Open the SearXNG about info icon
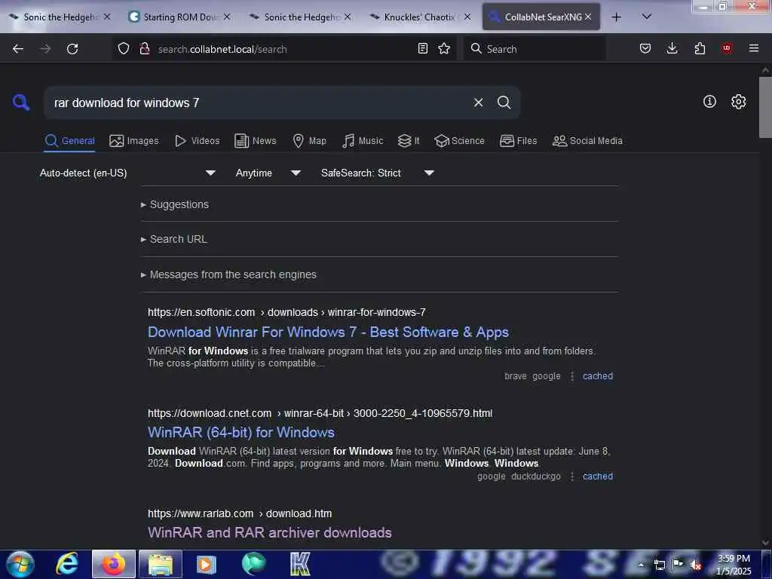Screen dimensions: 772x579 click(x=709, y=102)
